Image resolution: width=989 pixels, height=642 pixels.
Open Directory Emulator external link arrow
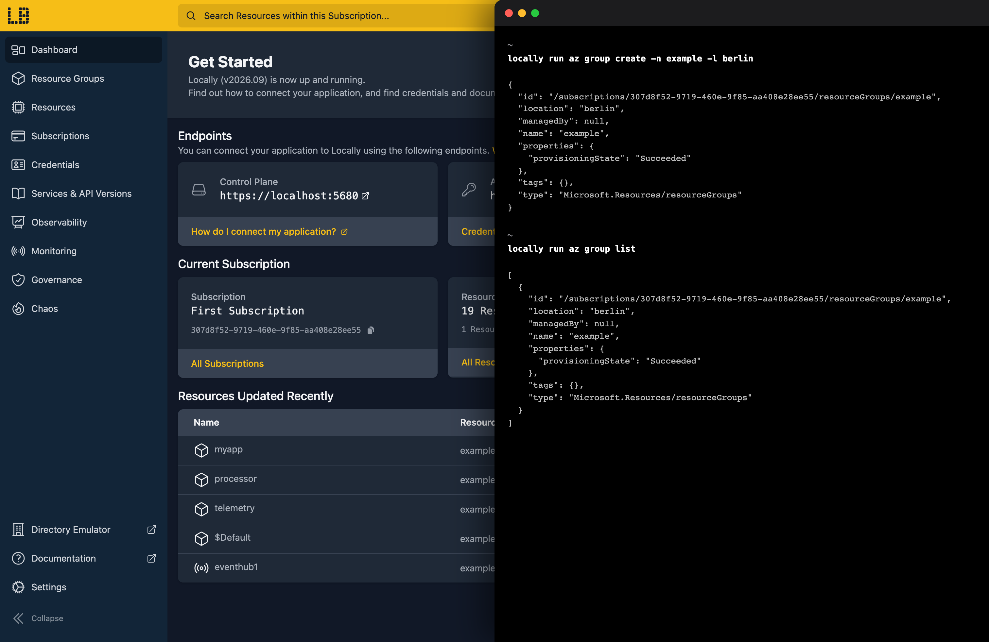pyautogui.click(x=152, y=530)
